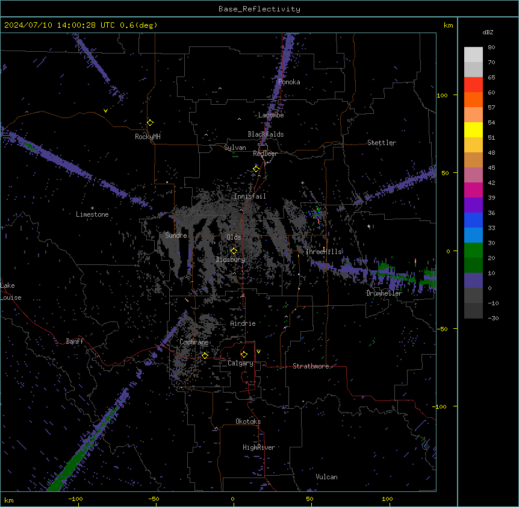Click the Blackfalds city label

266,134
